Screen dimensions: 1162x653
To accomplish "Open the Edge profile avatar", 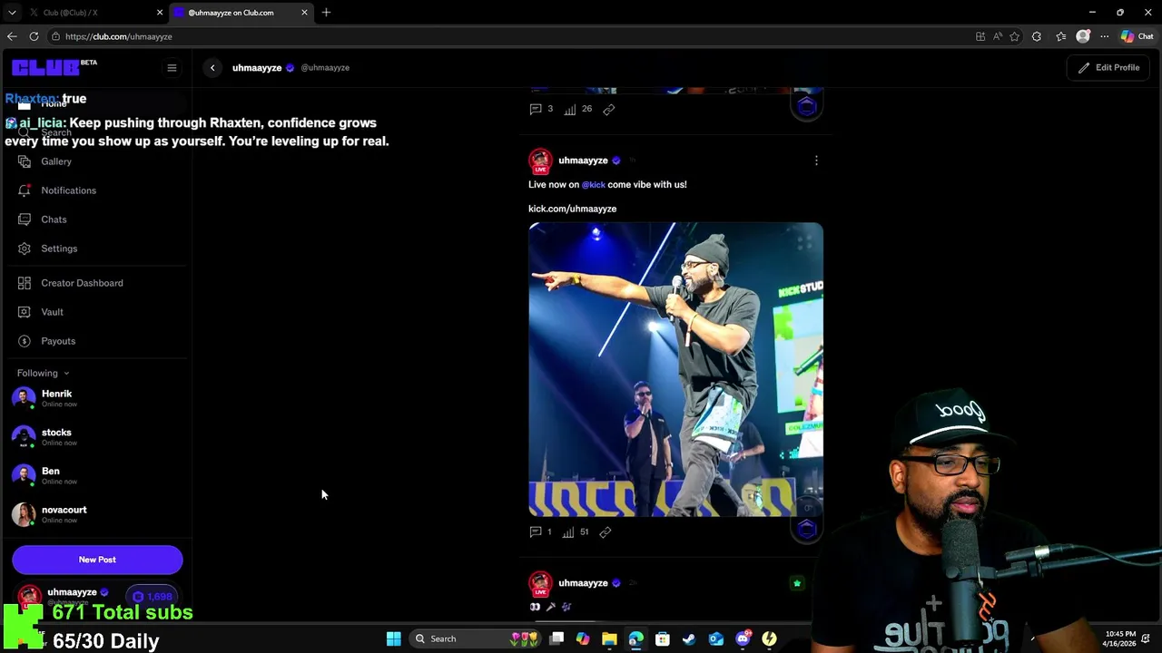I will [1082, 36].
